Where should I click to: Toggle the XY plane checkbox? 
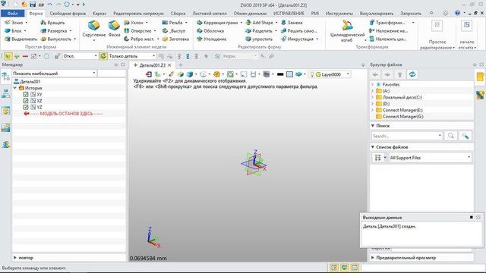click(x=26, y=94)
